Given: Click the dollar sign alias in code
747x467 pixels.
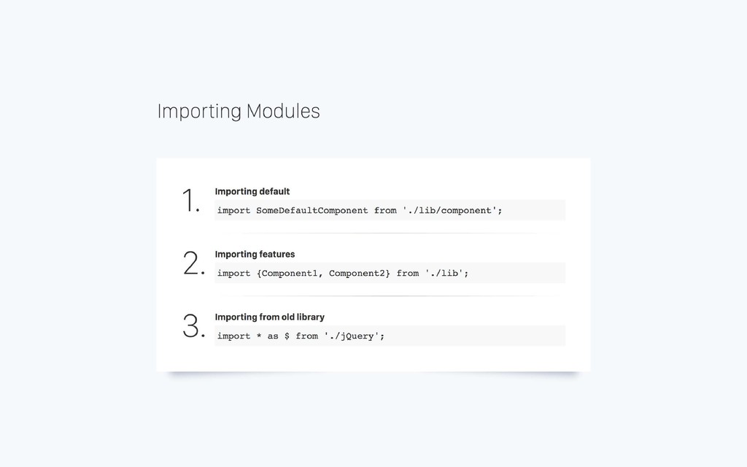Looking at the screenshot, I should [287, 336].
